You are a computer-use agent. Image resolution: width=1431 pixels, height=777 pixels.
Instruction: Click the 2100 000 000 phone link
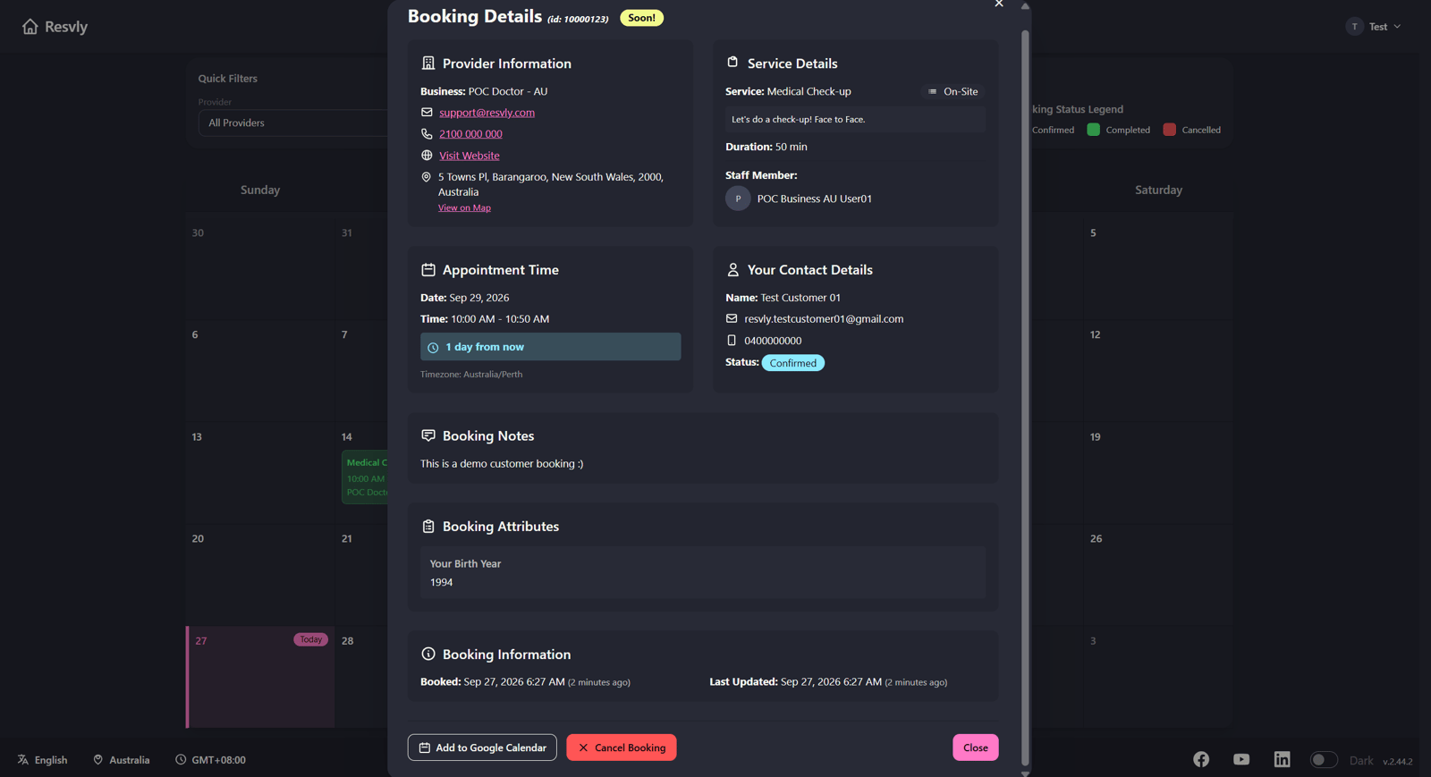(x=470, y=134)
